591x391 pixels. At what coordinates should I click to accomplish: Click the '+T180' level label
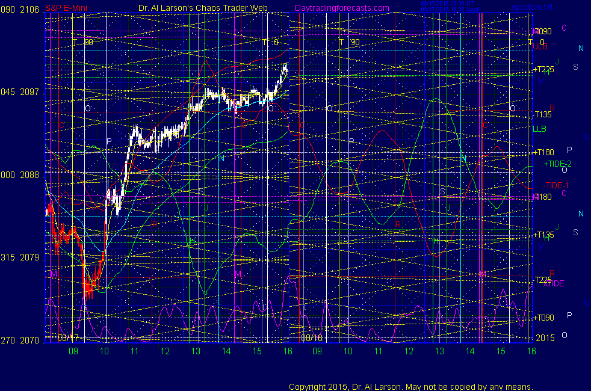click(543, 152)
